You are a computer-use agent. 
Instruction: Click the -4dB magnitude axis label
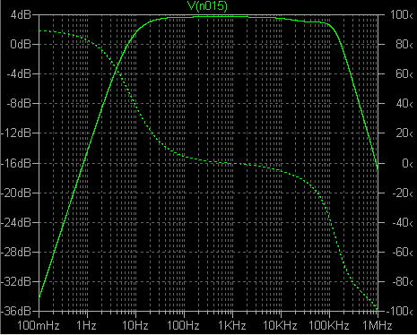point(19,73)
